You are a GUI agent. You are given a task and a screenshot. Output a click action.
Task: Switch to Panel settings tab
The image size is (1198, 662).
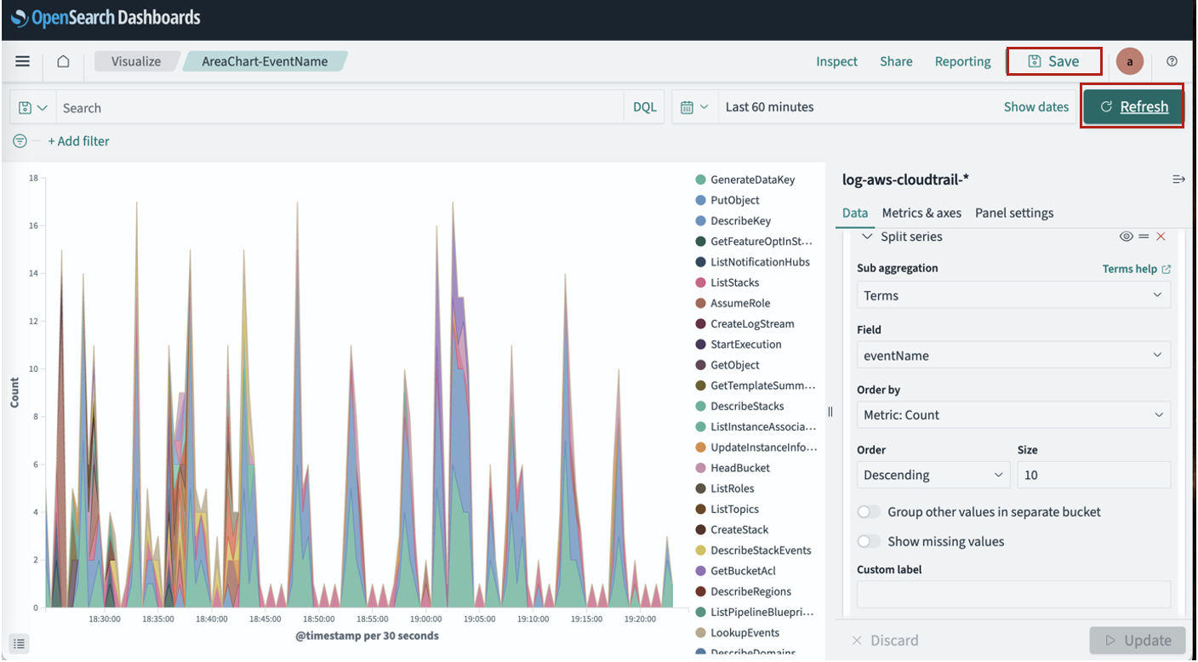click(1014, 214)
